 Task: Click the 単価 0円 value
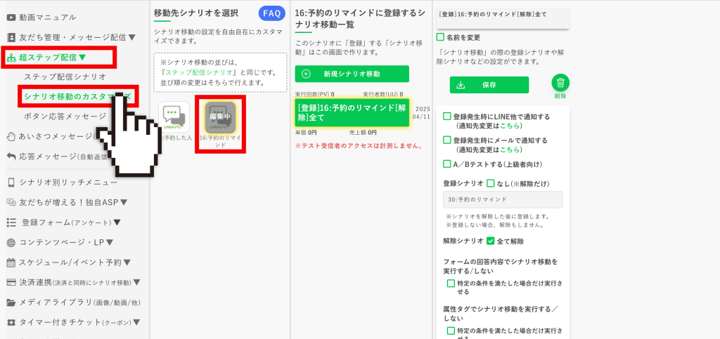coord(306,133)
